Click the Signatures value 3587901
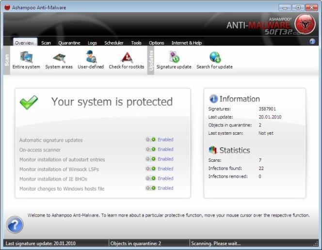The image size is (322, 250). click(x=267, y=109)
